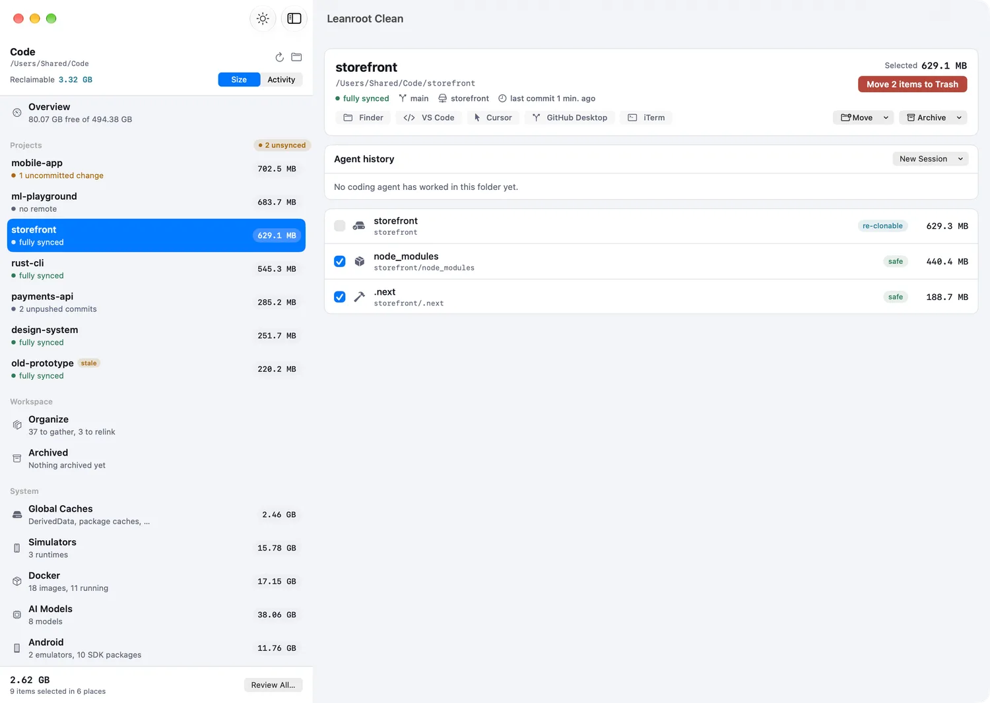Toggle light/dark appearance sun icon

click(x=263, y=18)
